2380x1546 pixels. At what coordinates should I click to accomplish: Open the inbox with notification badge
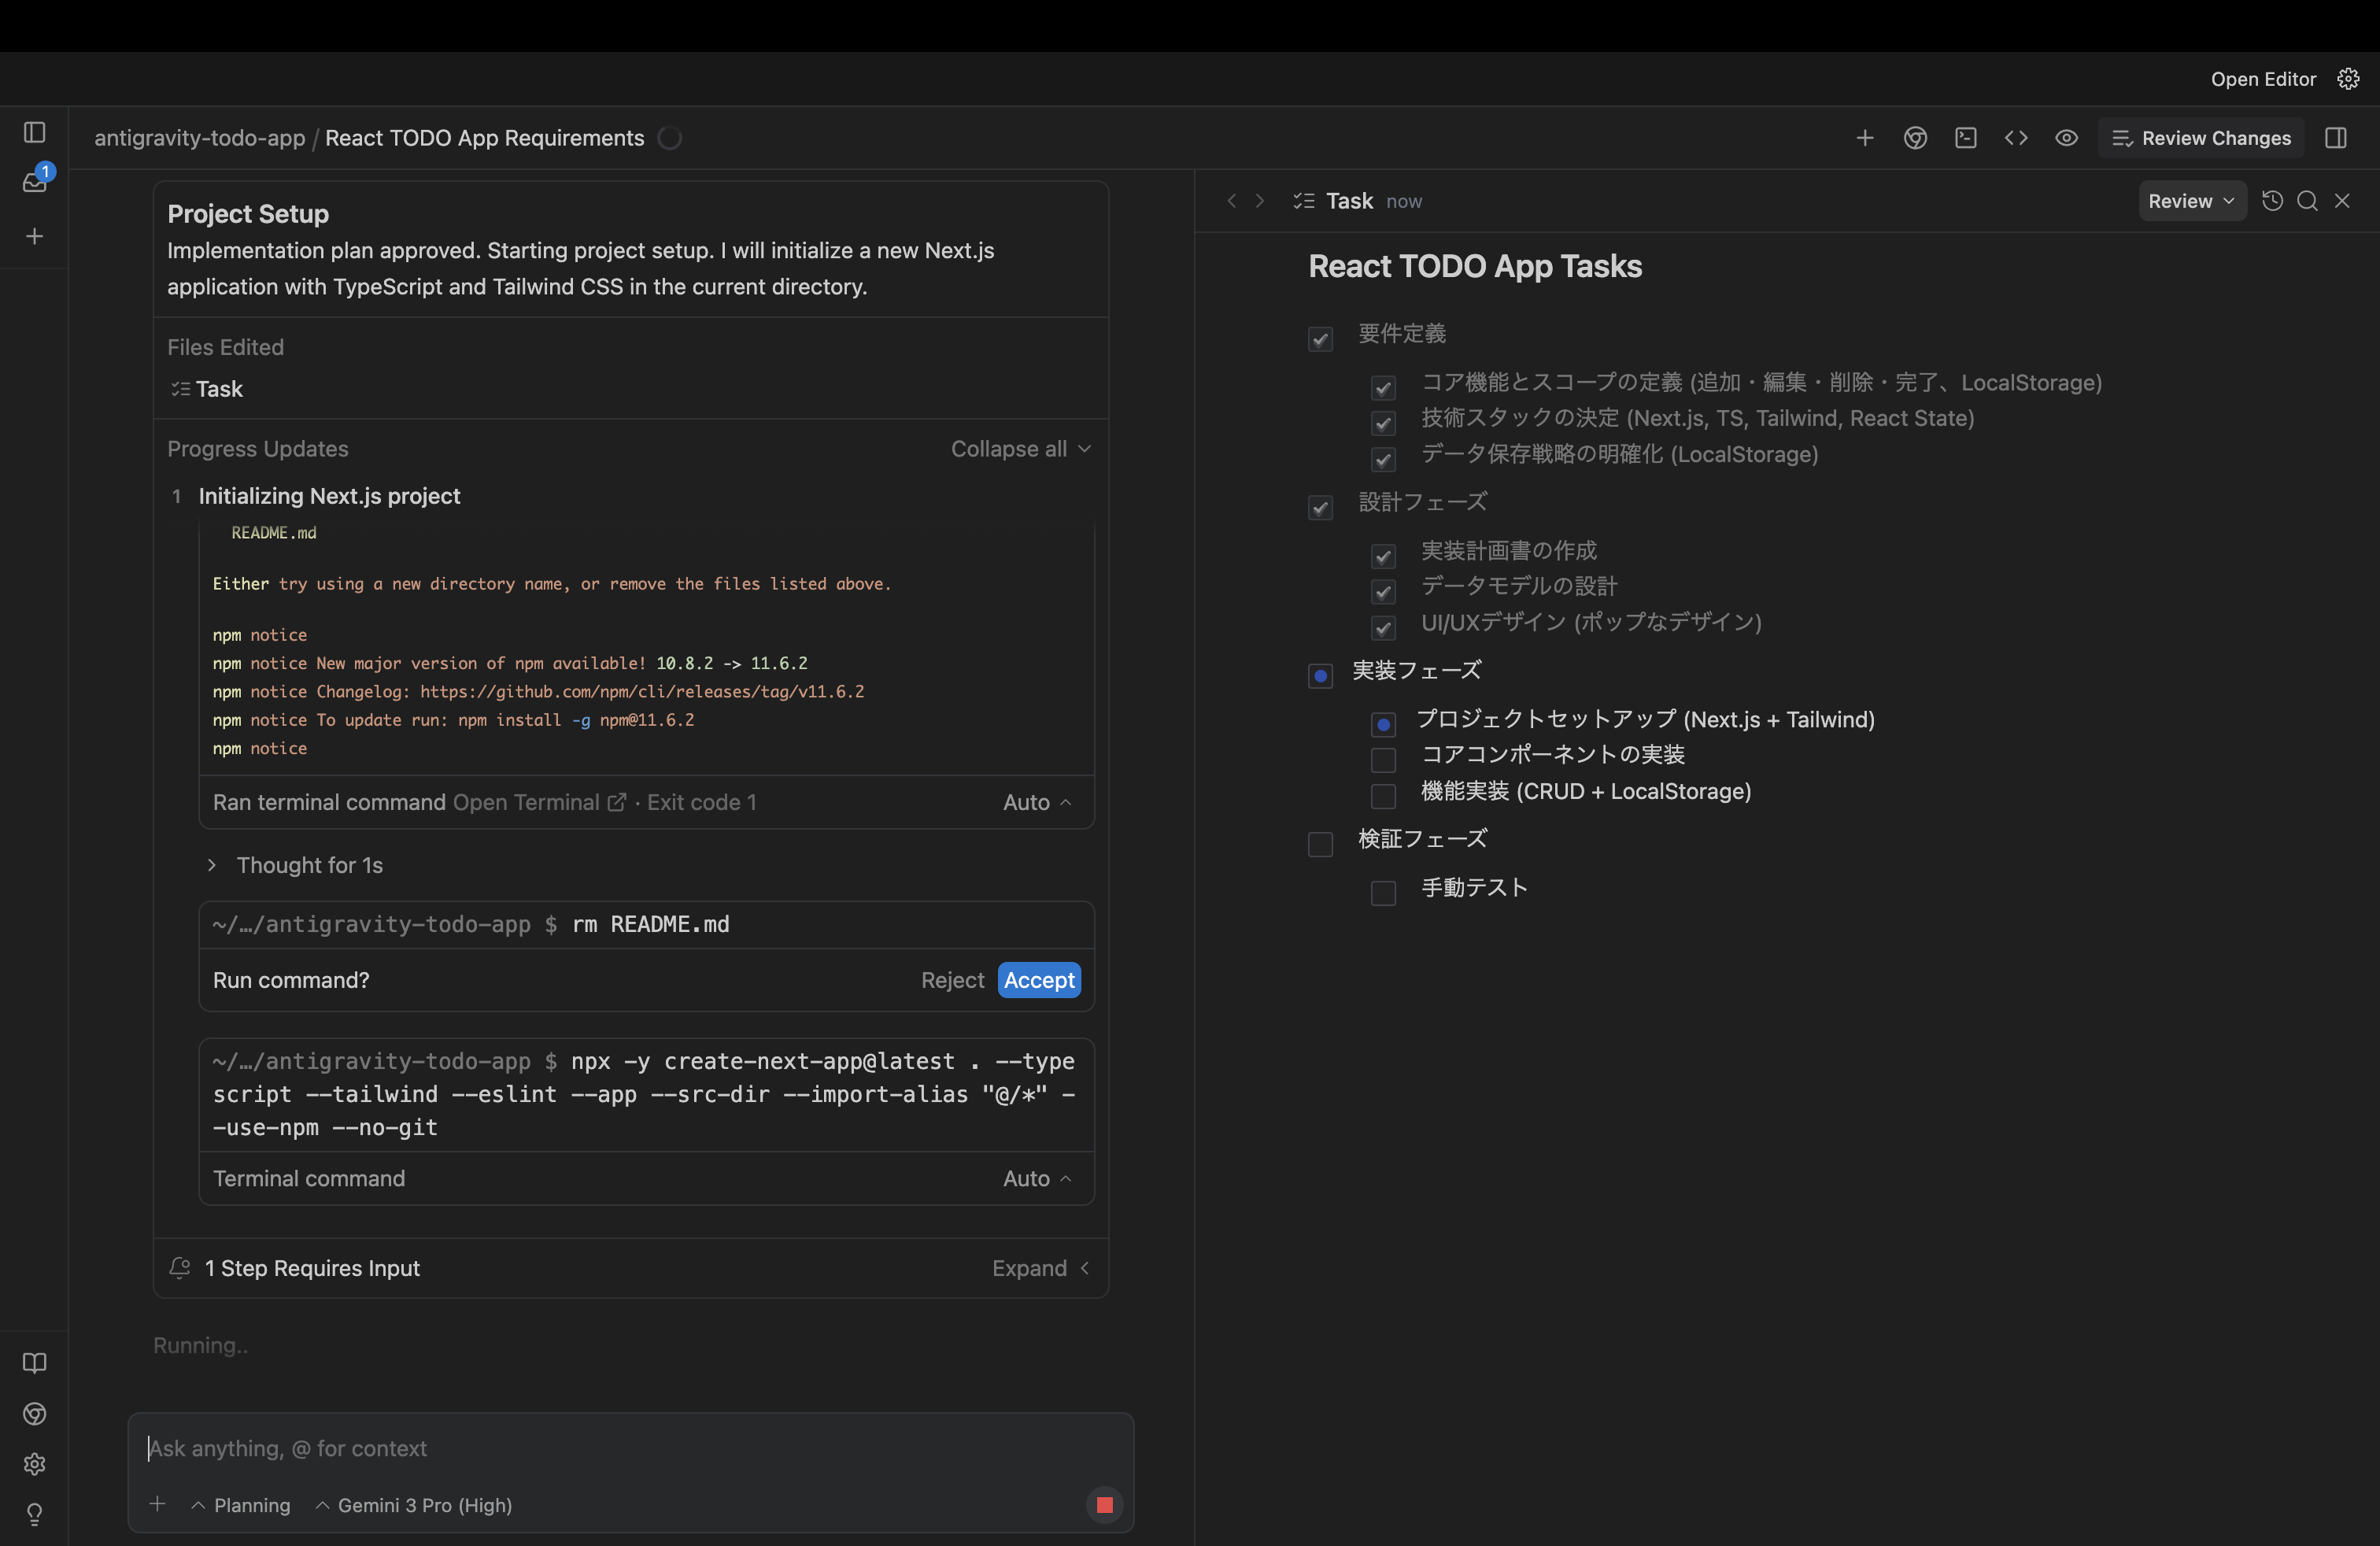click(x=35, y=183)
